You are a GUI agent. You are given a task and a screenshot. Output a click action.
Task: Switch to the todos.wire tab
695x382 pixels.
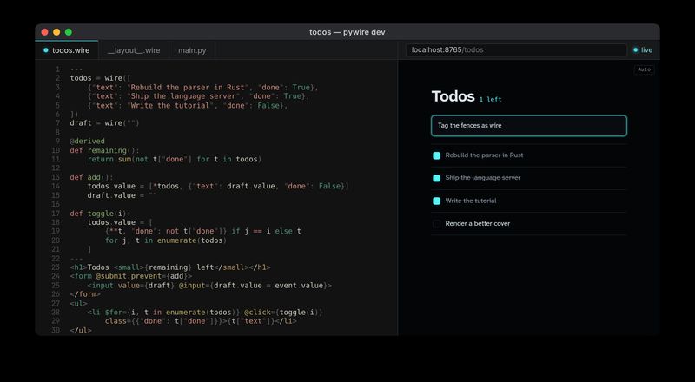[67, 50]
